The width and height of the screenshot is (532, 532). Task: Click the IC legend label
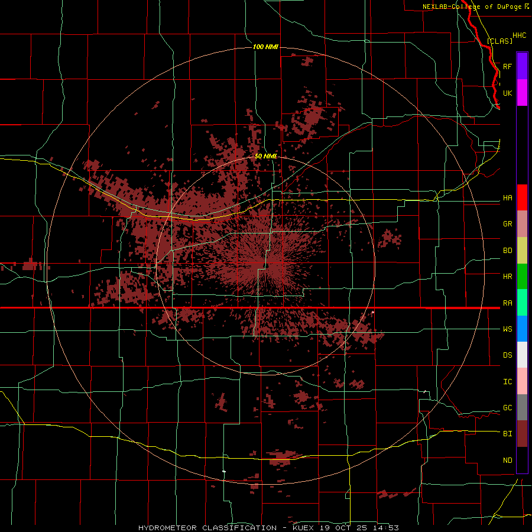[507, 382]
